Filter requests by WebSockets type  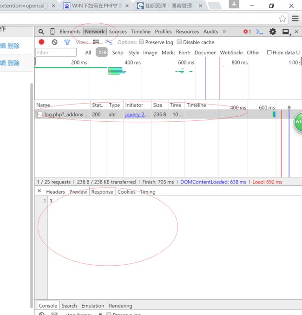(x=231, y=52)
